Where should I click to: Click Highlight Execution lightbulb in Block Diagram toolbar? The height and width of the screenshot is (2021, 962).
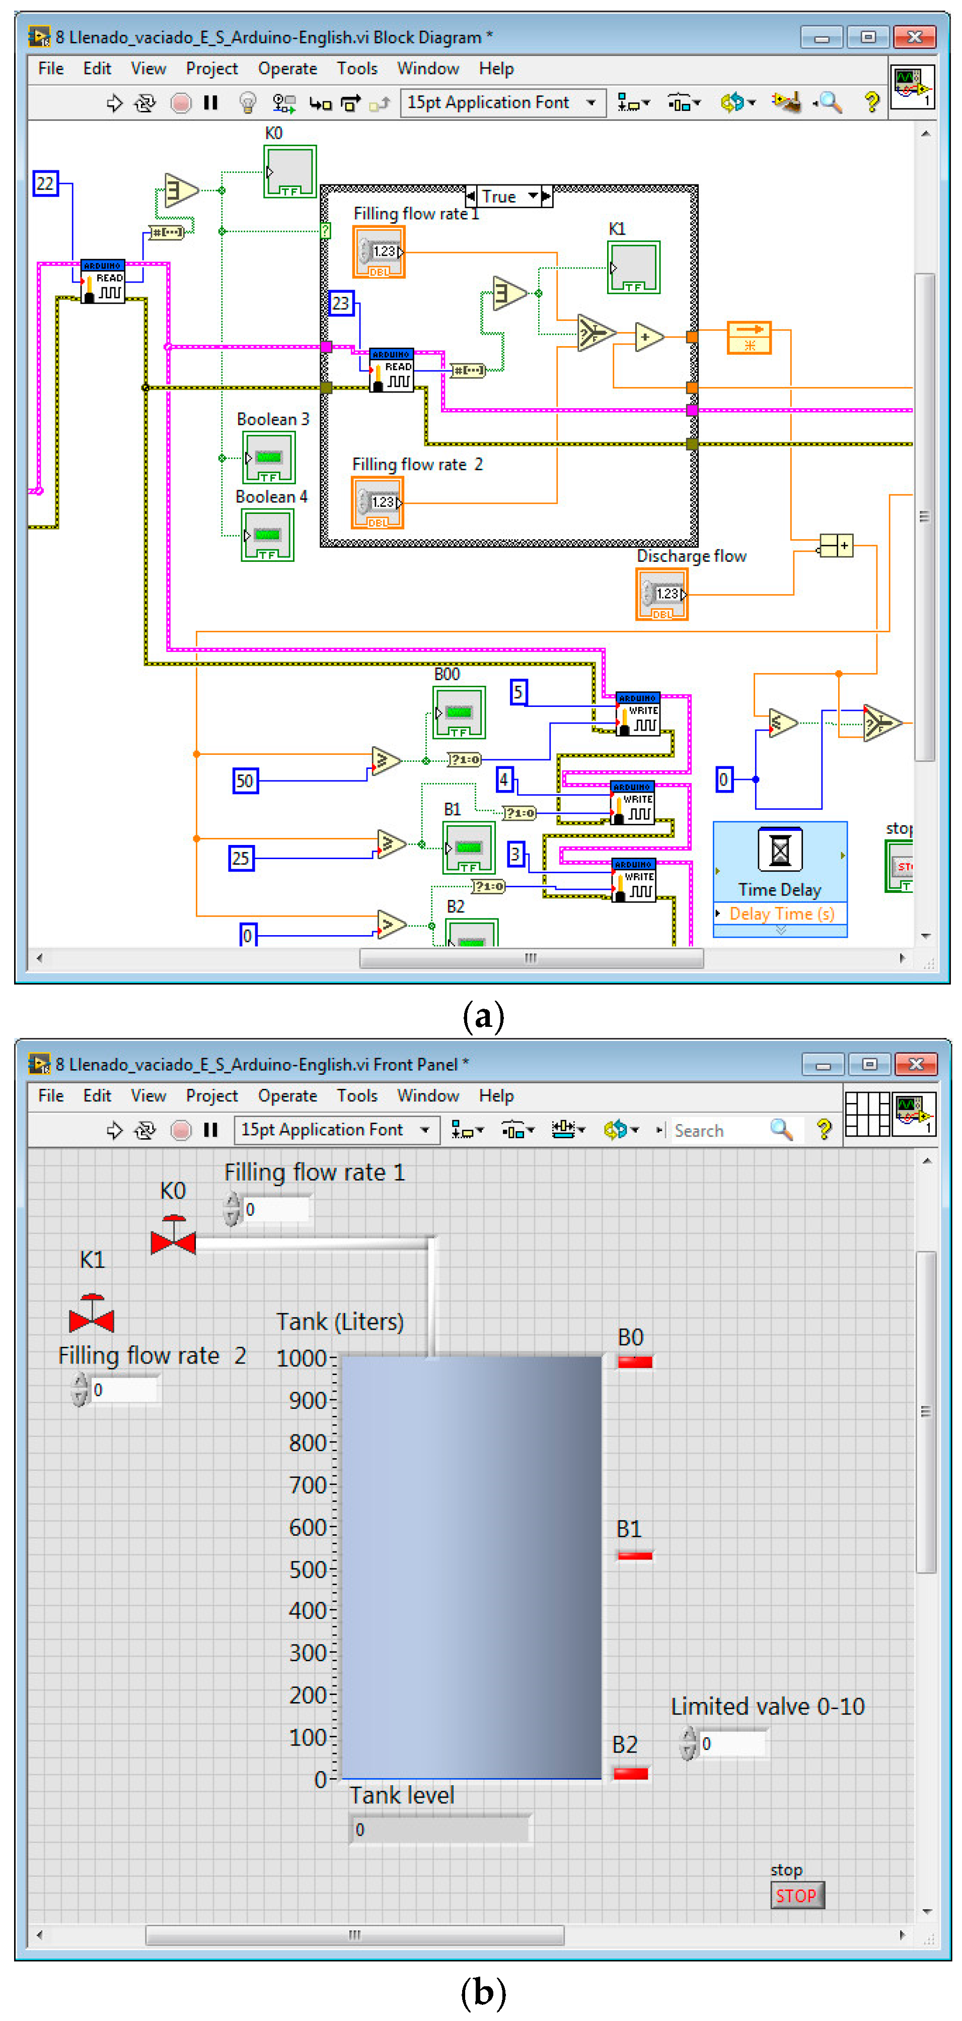[247, 103]
